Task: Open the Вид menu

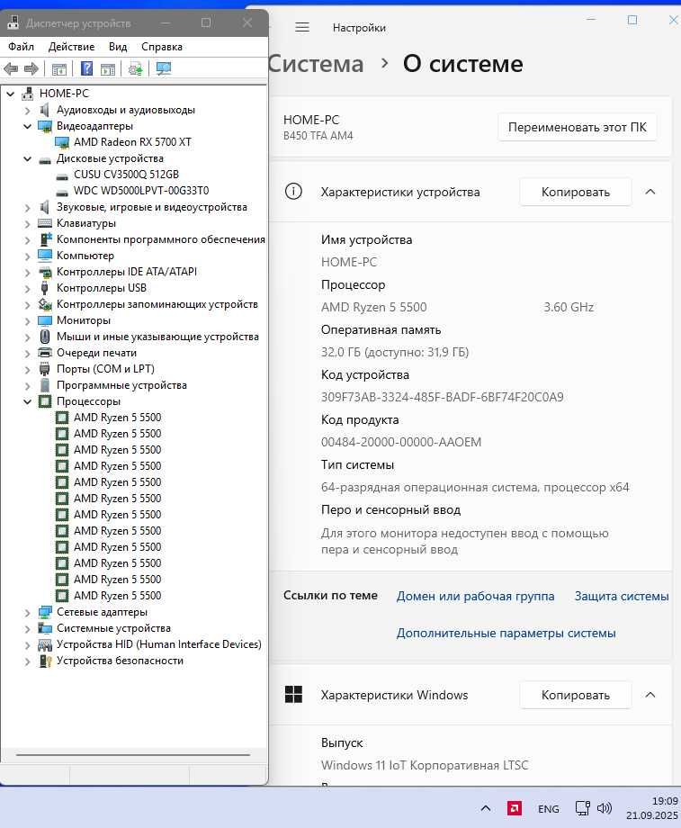Action: tap(118, 47)
